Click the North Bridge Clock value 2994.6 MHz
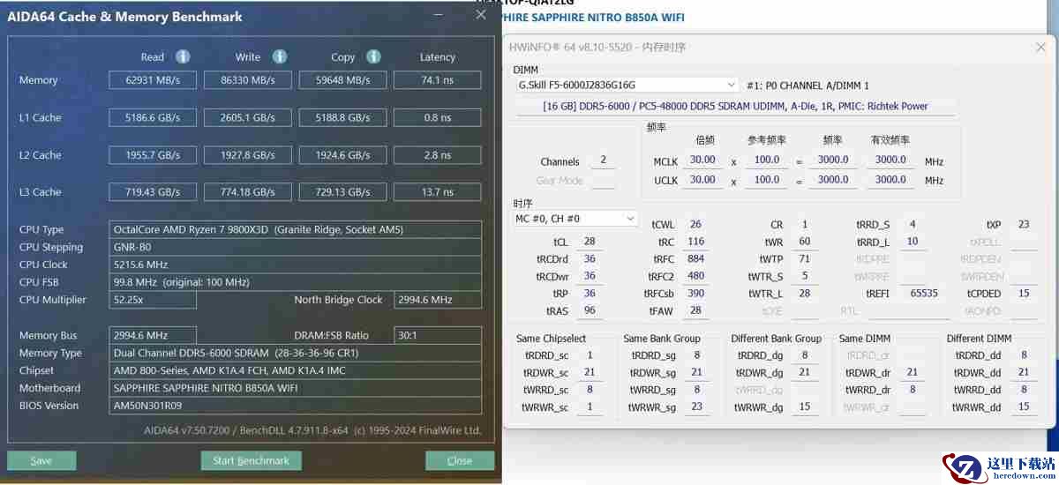 pyautogui.click(x=438, y=300)
